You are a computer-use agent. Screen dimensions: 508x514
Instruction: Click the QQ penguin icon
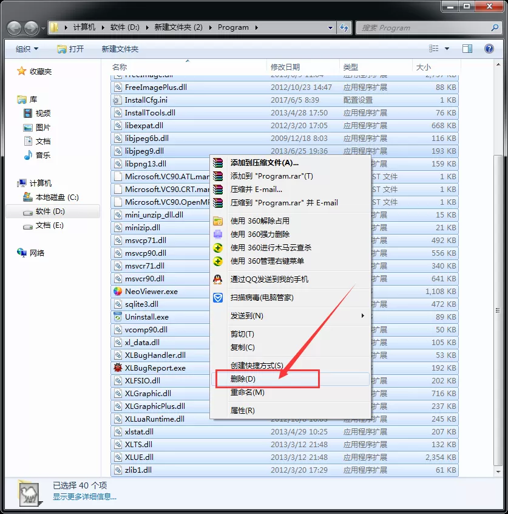(x=218, y=279)
